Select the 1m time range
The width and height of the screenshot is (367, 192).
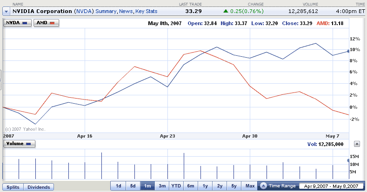pos(147,186)
